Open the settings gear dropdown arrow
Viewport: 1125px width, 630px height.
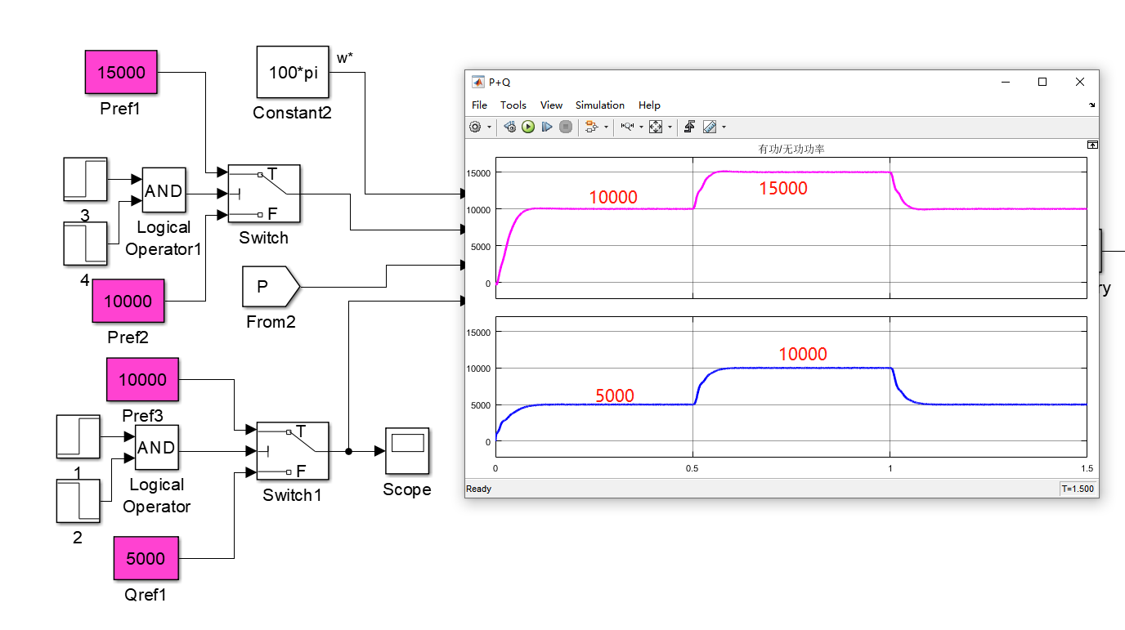point(489,127)
